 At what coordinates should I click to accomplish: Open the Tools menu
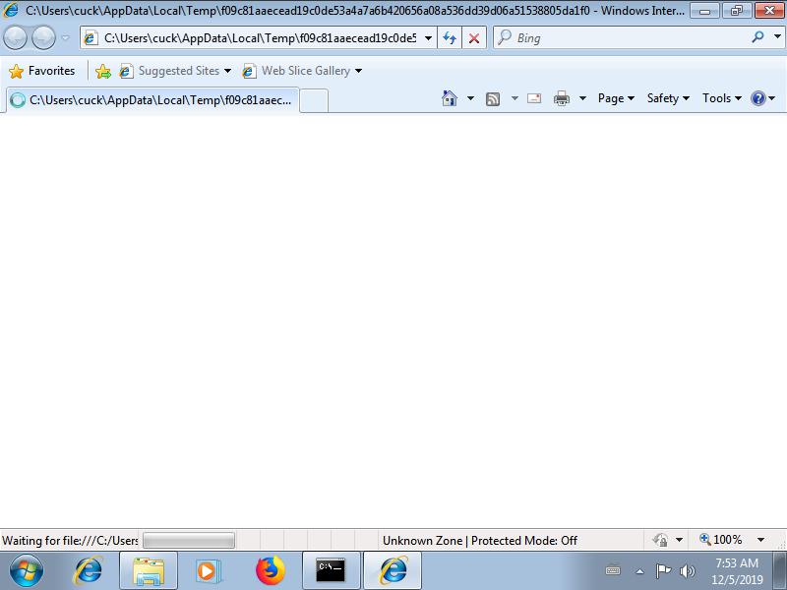(722, 98)
